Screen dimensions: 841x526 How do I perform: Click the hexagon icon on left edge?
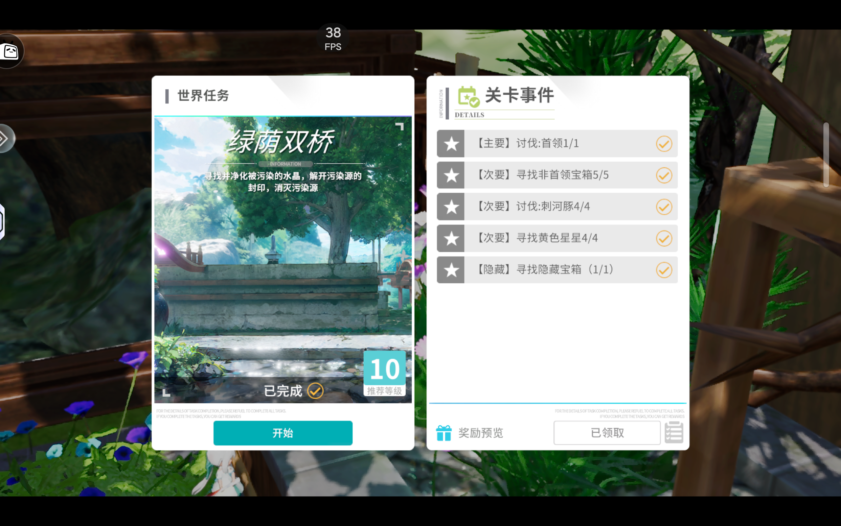tap(2, 222)
